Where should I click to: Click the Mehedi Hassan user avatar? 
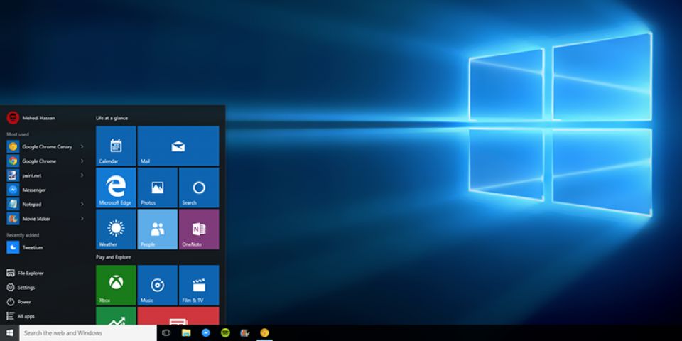[x=13, y=117]
